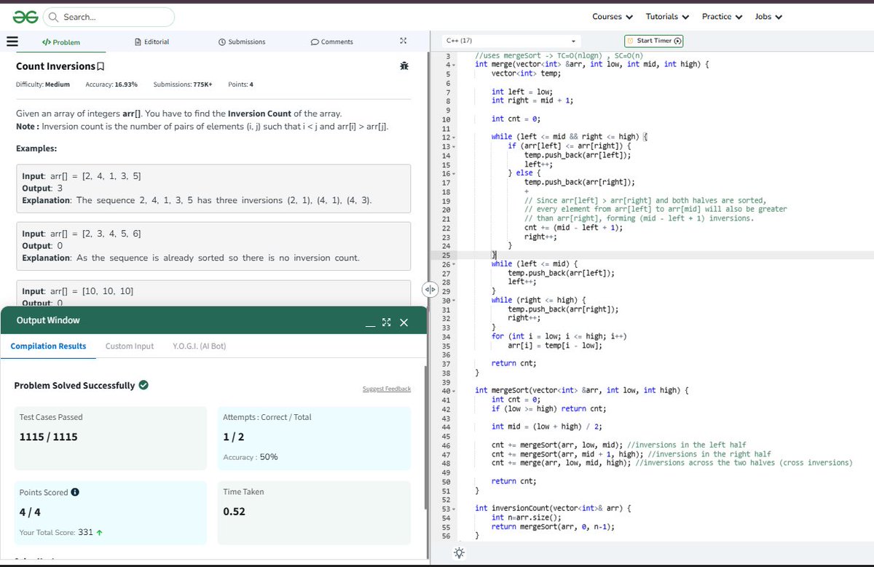Collapse code fold at line 53
The height and width of the screenshot is (567, 874).
click(x=455, y=509)
